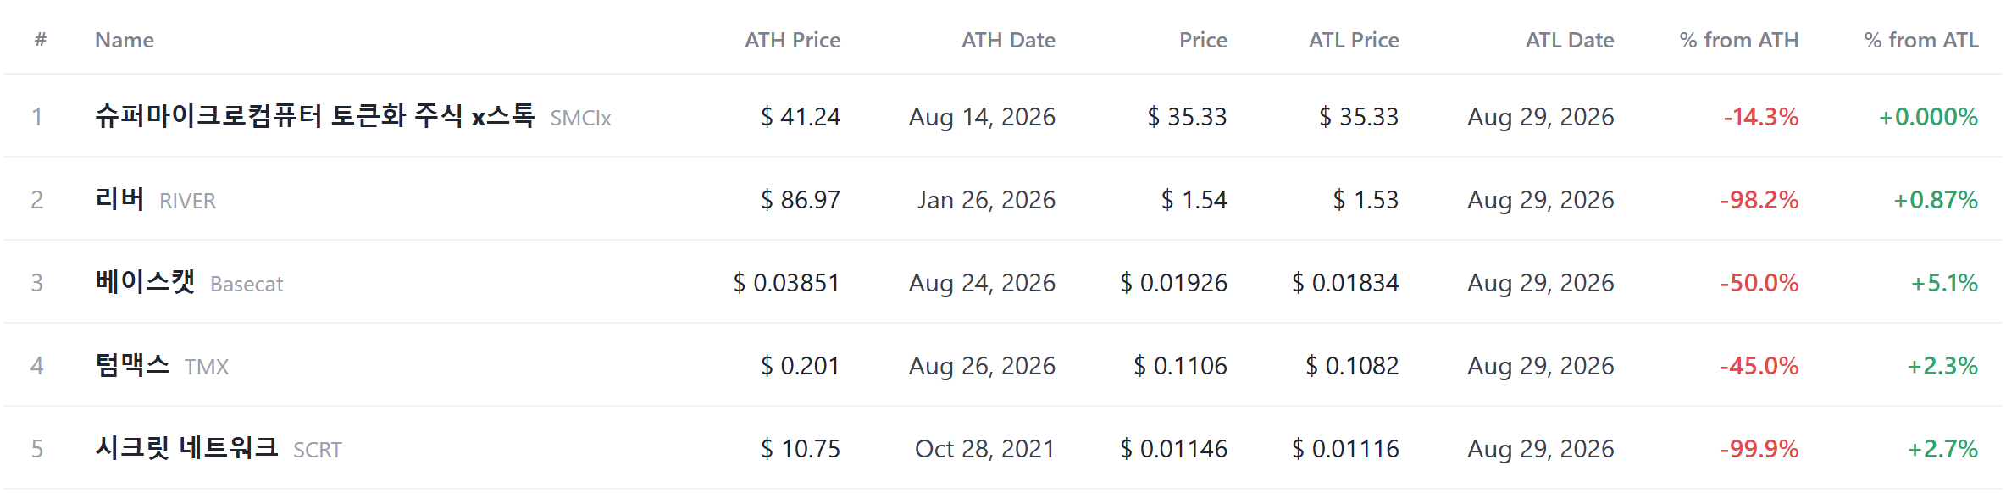Sort by the ATH Price column header
Screen dimensions: 2006x493
(x=792, y=40)
